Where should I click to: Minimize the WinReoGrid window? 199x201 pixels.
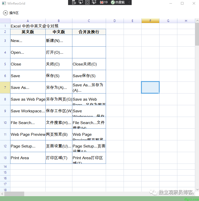170,3
